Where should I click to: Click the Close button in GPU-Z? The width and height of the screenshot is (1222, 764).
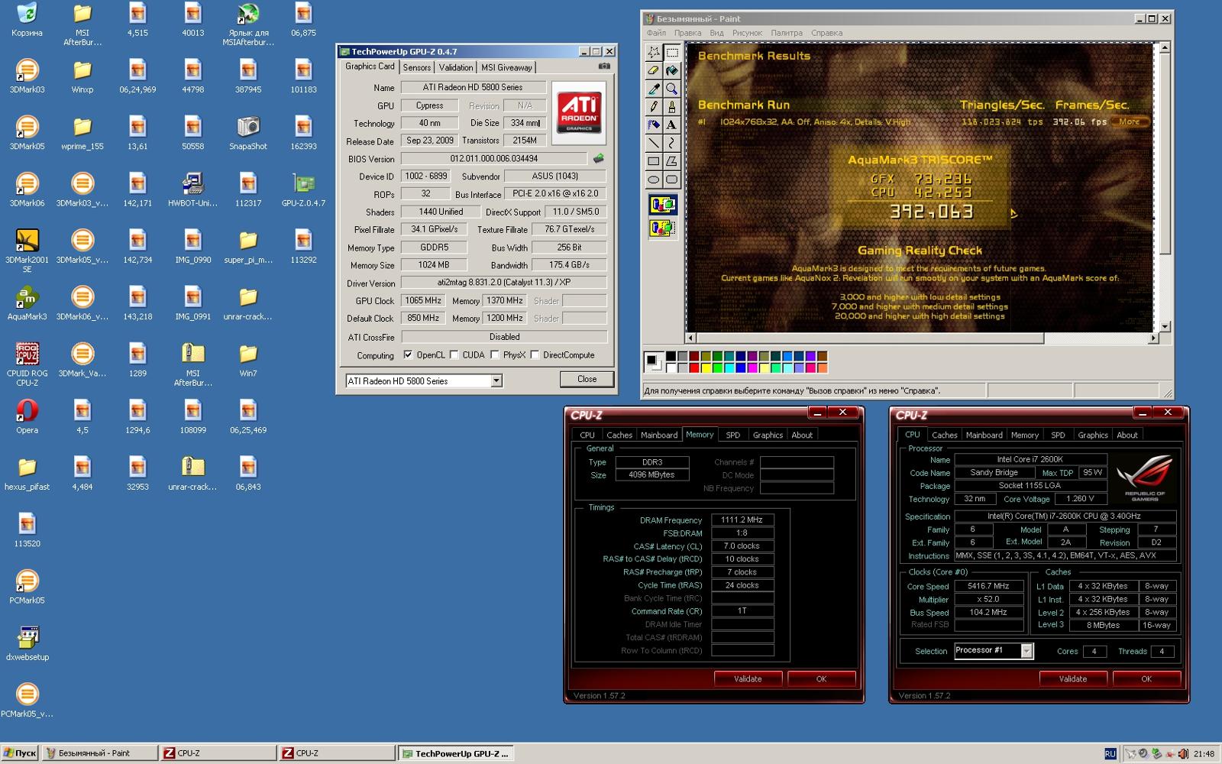point(587,379)
